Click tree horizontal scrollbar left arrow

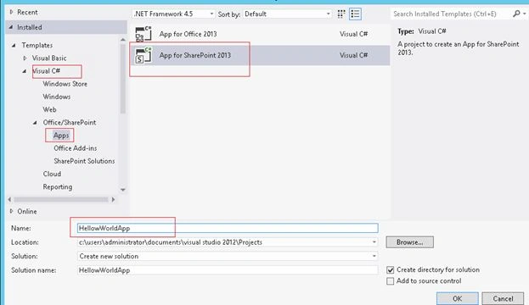click(x=9, y=200)
